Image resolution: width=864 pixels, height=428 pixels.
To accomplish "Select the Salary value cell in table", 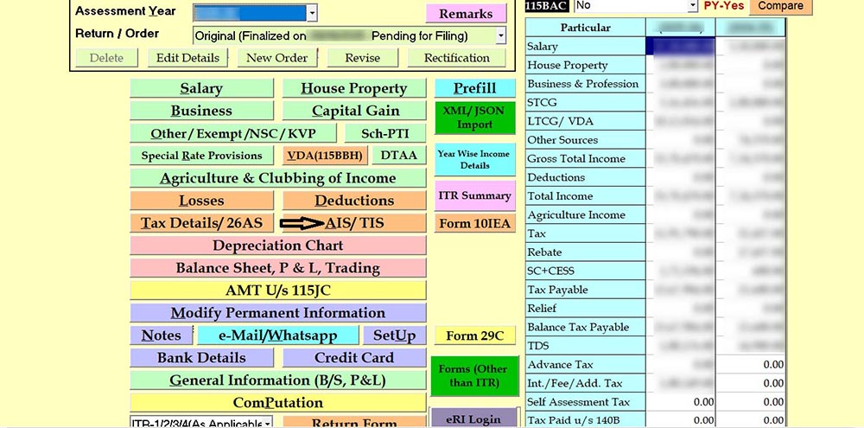I will 682,47.
